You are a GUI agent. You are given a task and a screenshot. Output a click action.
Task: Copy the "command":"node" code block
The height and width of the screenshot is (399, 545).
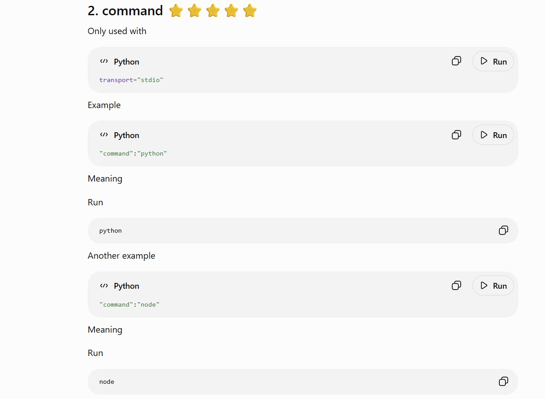(456, 285)
